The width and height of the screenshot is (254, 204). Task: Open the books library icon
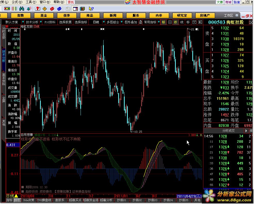82,9
